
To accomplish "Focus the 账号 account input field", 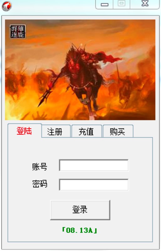I will tap(94, 165).
